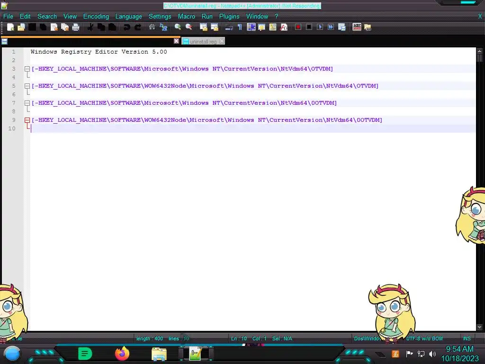Open a file with the folder icon
The height and width of the screenshot is (364, 485).
click(x=21, y=27)
